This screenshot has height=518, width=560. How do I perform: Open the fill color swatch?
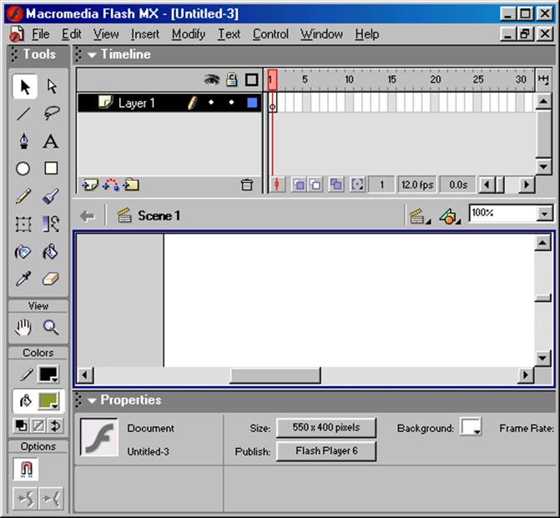[48, 401]
